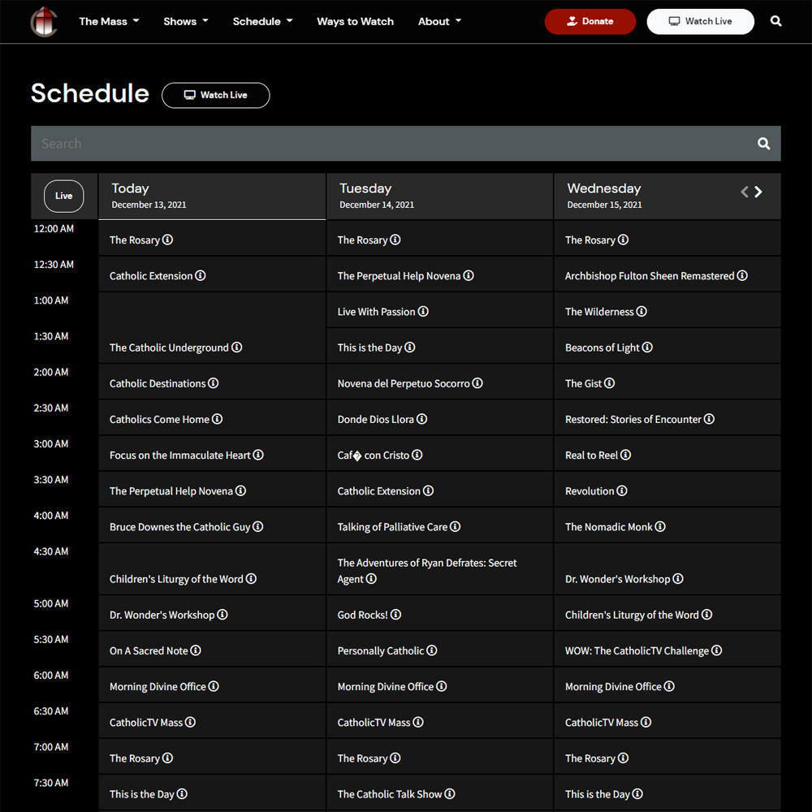Open Tuesday's Catholic Extension listing
The width and height of the screenshot is (812, 812).
coord(378,491)
